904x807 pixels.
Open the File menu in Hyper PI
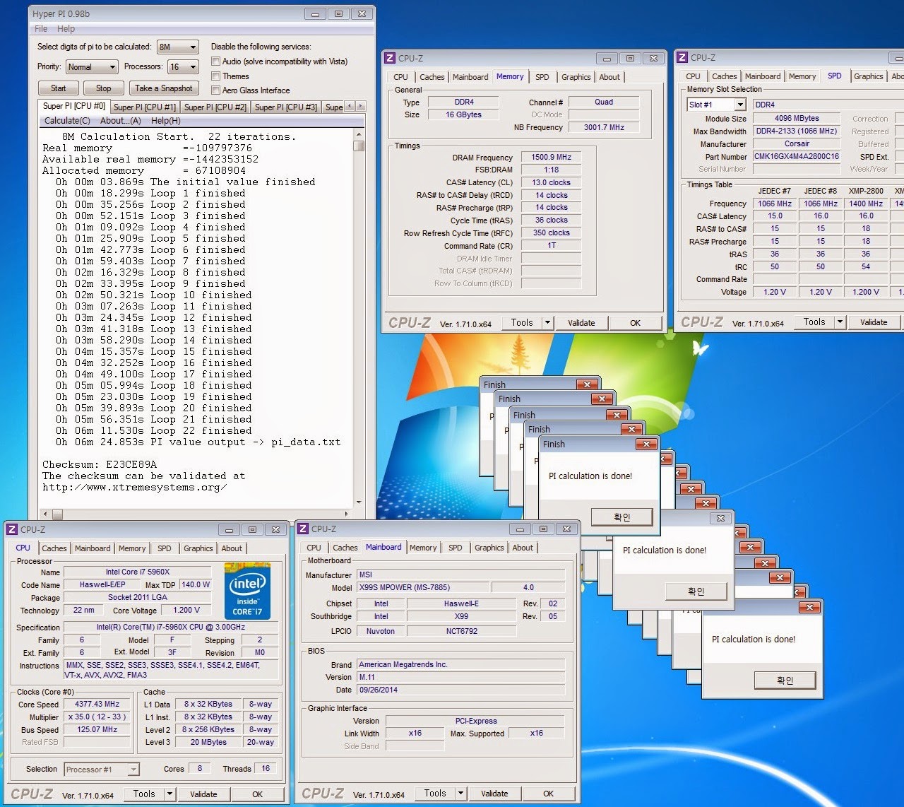point(41,29)
